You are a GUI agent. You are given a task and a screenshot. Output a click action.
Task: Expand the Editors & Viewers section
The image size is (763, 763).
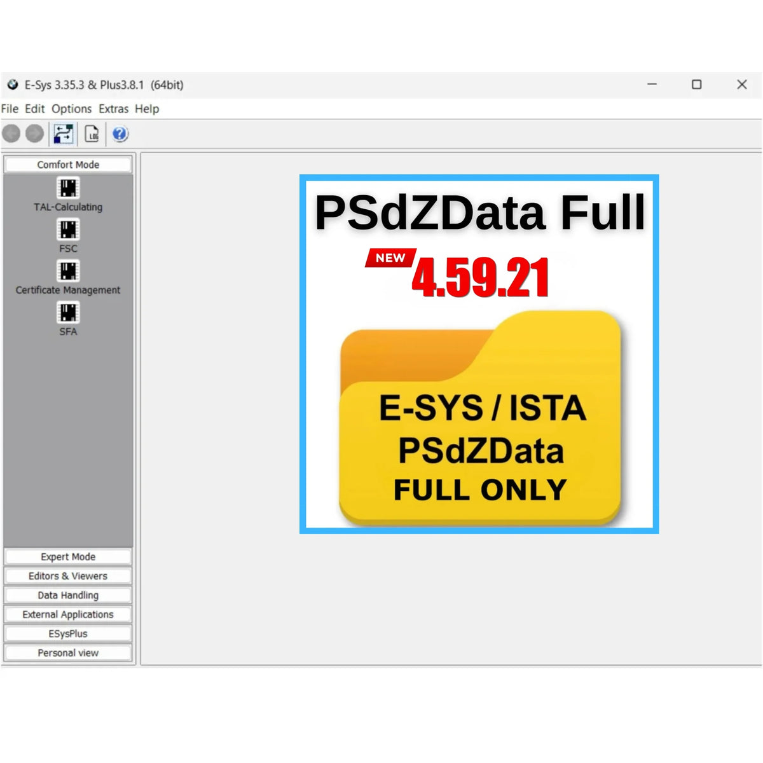pyautogui.click(x=68, y=576)
